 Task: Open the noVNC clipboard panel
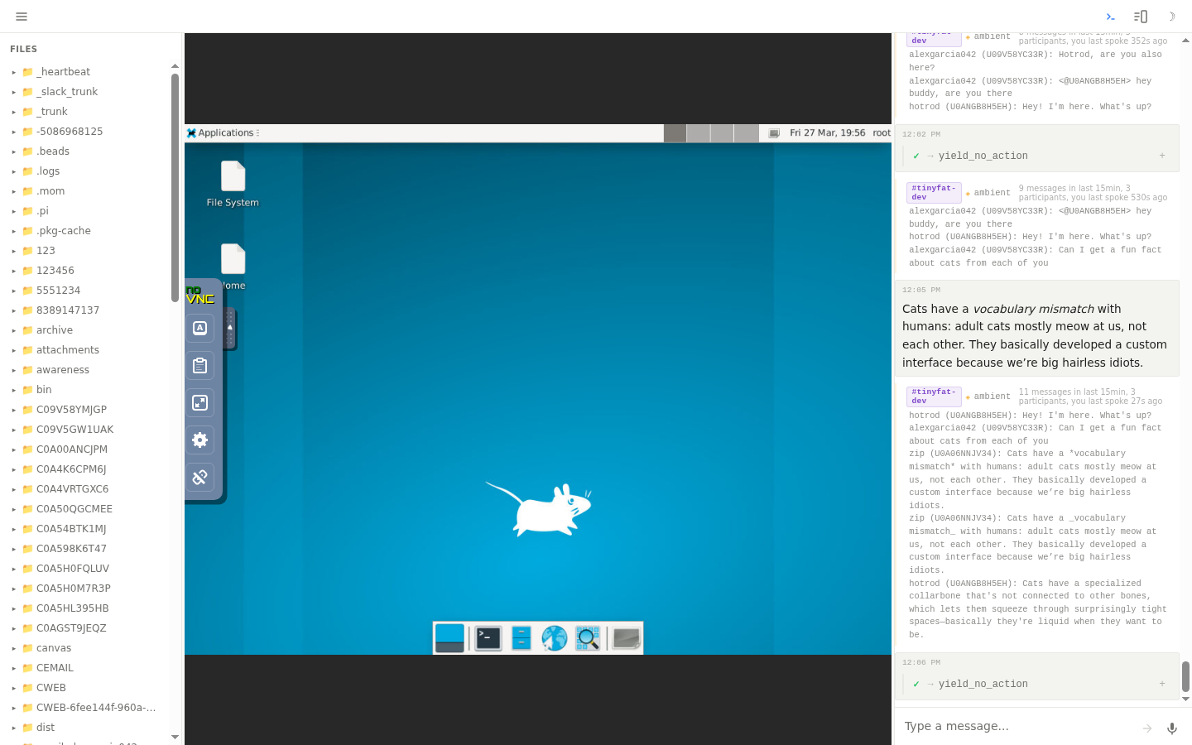pyautogui.click(x=199, y=365)
